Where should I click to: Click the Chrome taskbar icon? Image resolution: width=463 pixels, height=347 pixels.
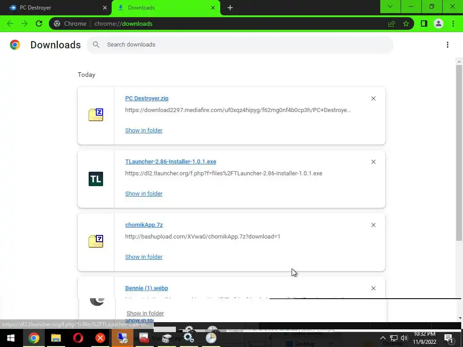33,338
